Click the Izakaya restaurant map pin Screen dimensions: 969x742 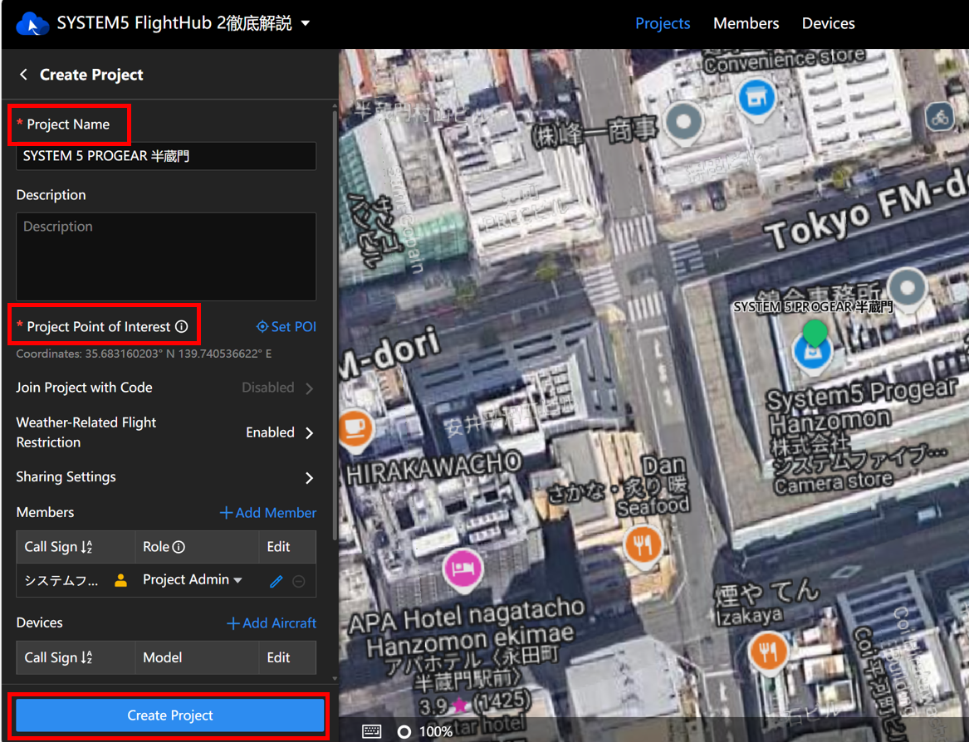tap(768, 652)
